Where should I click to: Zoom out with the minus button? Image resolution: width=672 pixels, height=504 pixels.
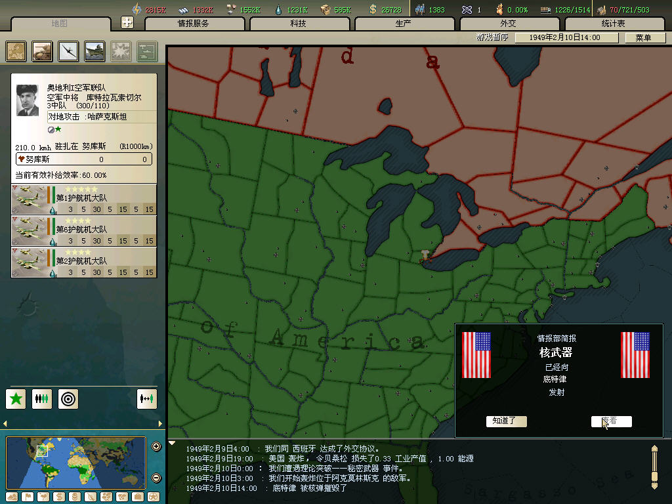(x=156, y=478)
